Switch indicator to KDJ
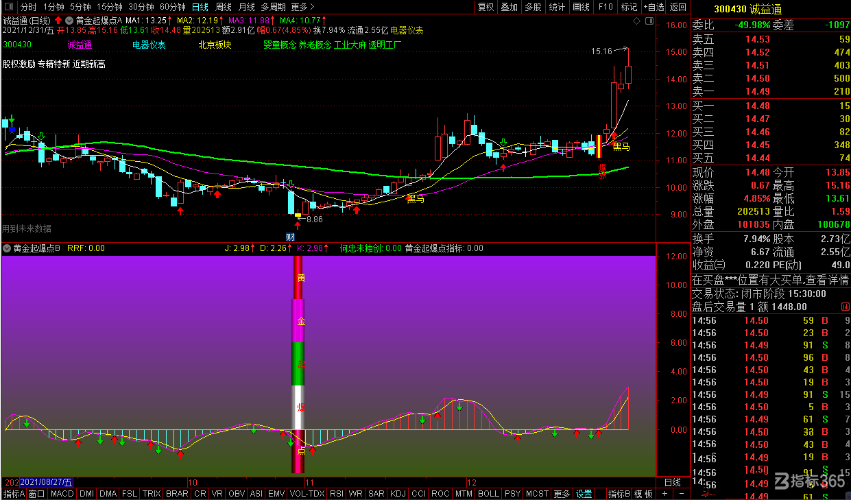The height and width of the screenshot is (500, 851). point(398,494)
